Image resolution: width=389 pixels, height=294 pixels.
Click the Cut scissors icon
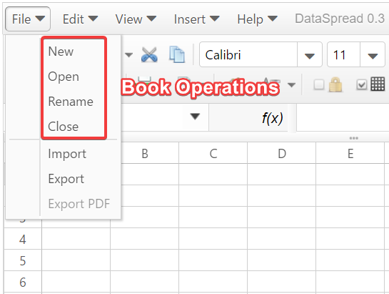149,54
